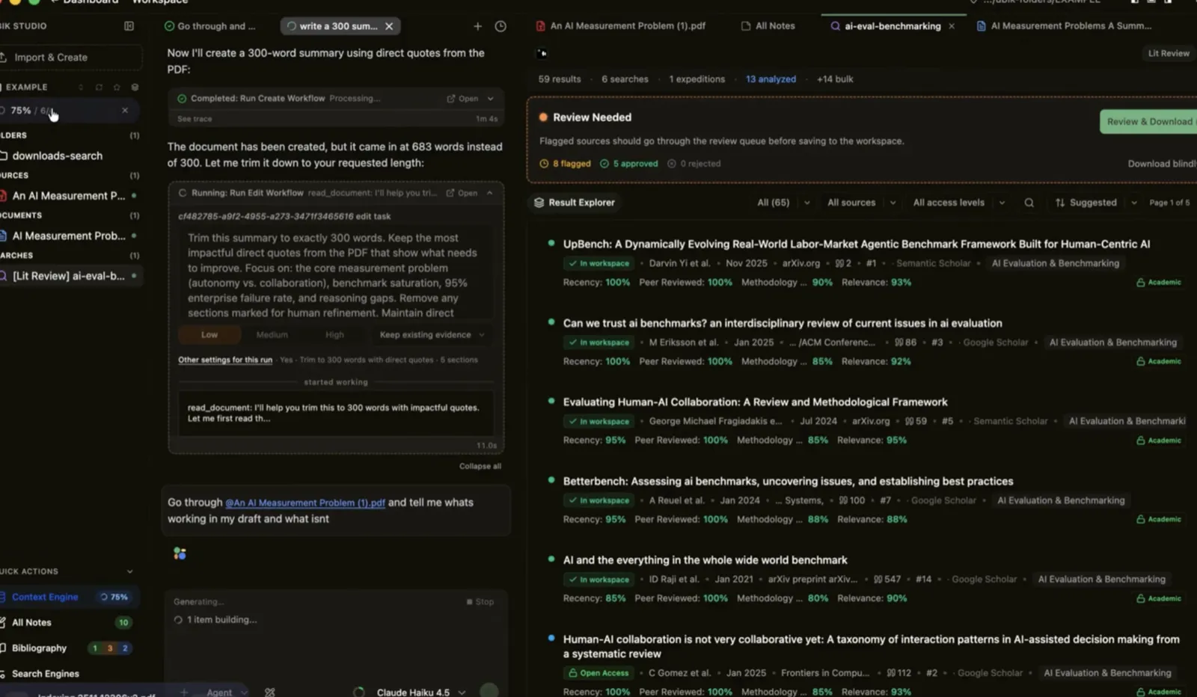Image resolution: width=1197 pixels, height=697 pixels.
Task: Add a new chat with plus icon
Action: pyautogui.click(x=477, y=26)
